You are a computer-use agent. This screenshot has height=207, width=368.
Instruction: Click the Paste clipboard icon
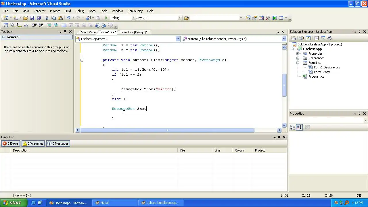60,18
